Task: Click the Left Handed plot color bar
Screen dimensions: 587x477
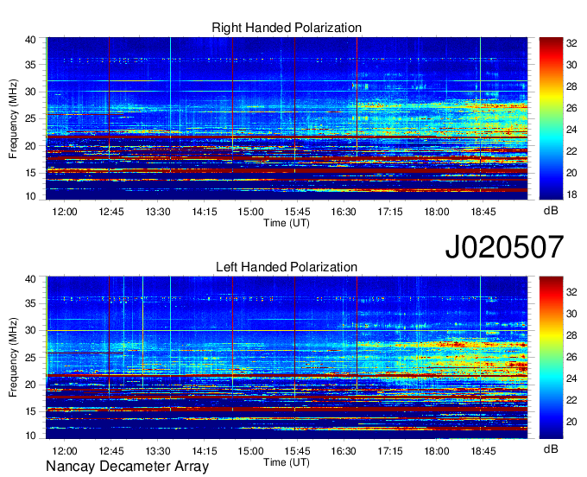Action: pos(551,358)
